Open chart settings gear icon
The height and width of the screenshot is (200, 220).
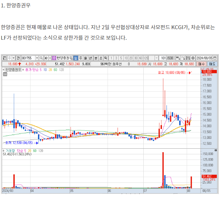point(193,58)
